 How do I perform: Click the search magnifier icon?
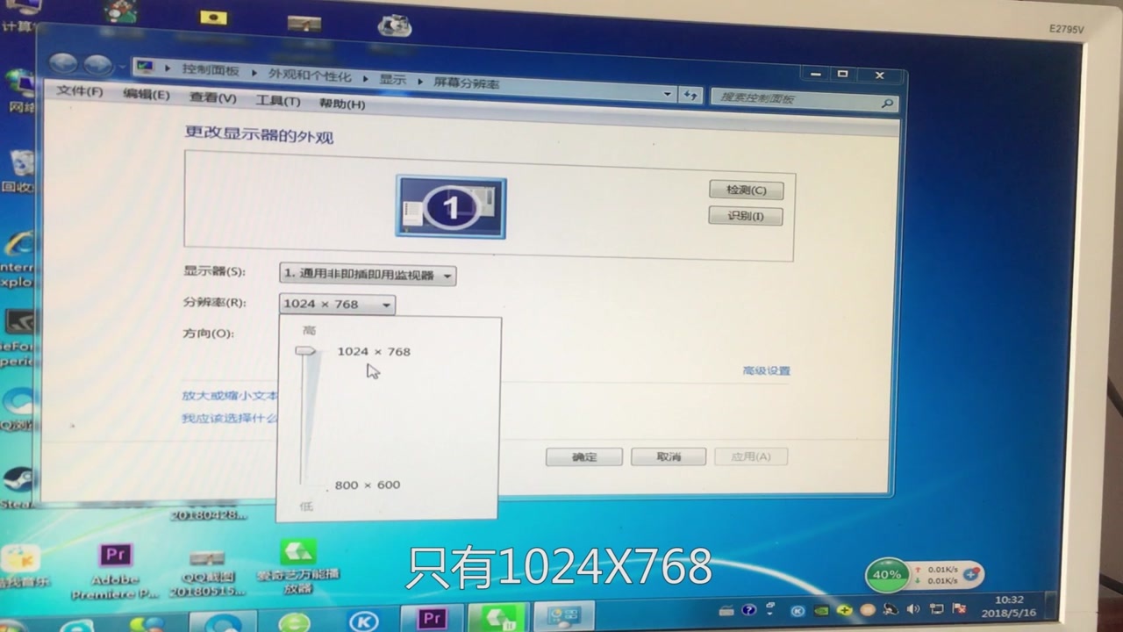pyautogui.click(x=887, y=104)
